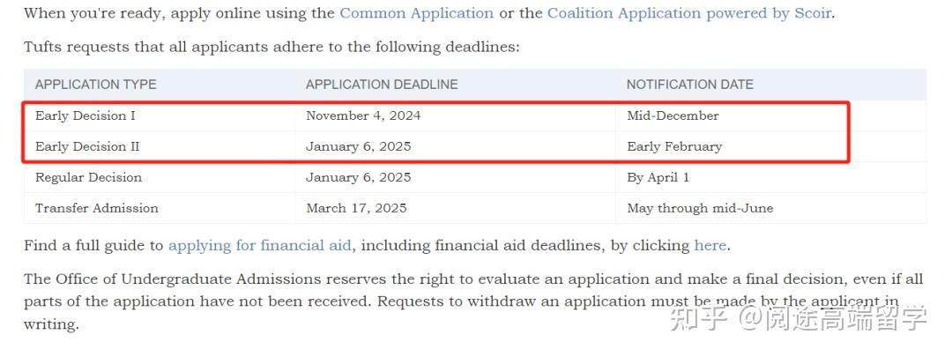The image size is (952, 357).
Task: Click the APPLICATION TYPE column header
Action: pos(95,85)
